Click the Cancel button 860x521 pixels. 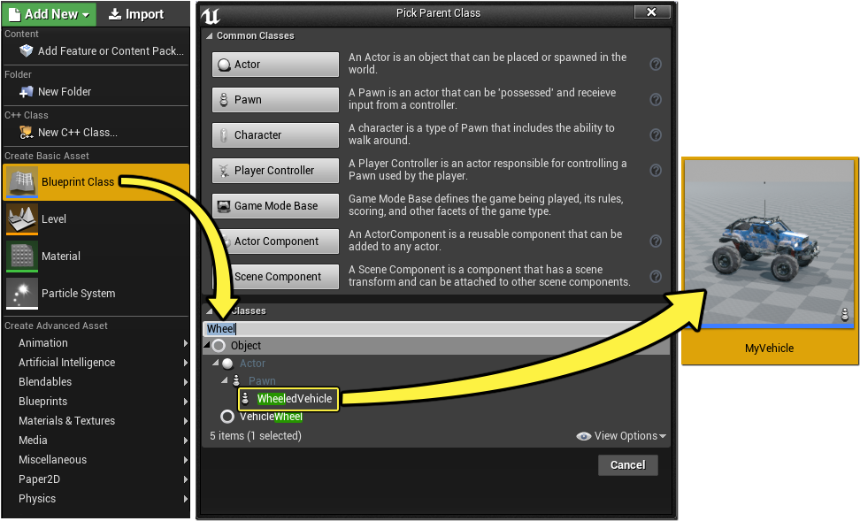pos(628,465)
